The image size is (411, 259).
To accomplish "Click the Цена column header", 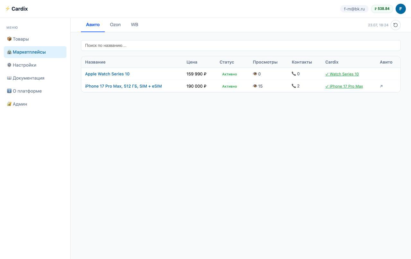I will coord(192,62).
